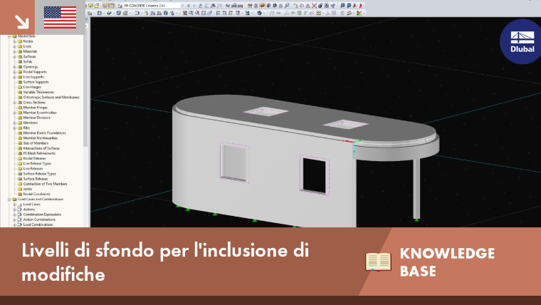The width and height of the screenshot is (541, 305).
Task: Click the Dlubal logo badge
Action: click(x=522, y=41)
